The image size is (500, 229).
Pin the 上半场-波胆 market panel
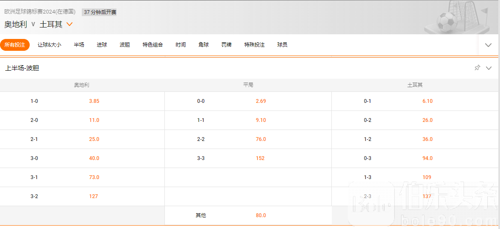coord(477,68)
